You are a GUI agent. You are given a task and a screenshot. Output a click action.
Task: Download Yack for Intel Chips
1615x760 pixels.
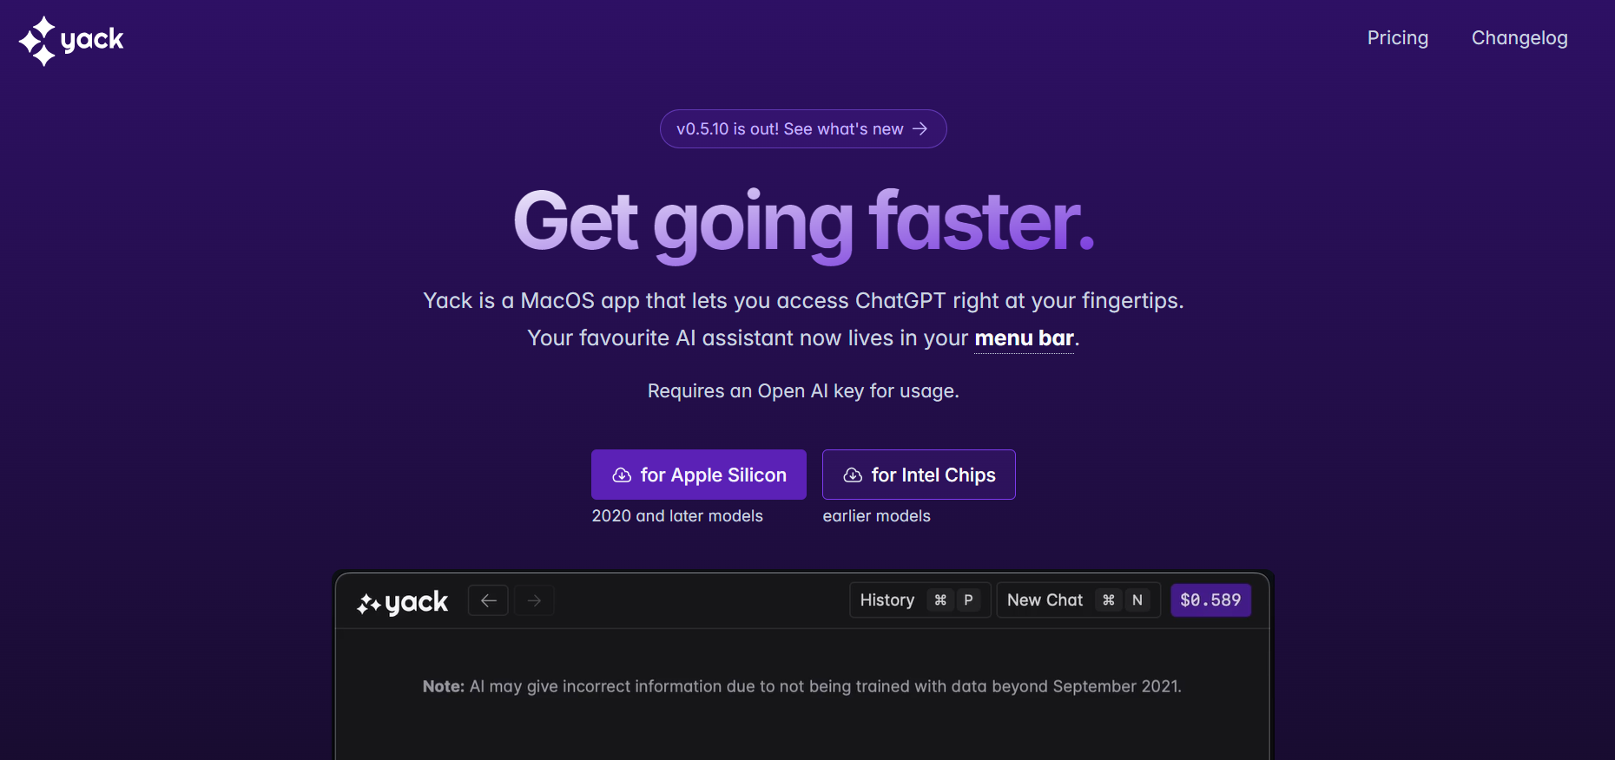(918, 475)
